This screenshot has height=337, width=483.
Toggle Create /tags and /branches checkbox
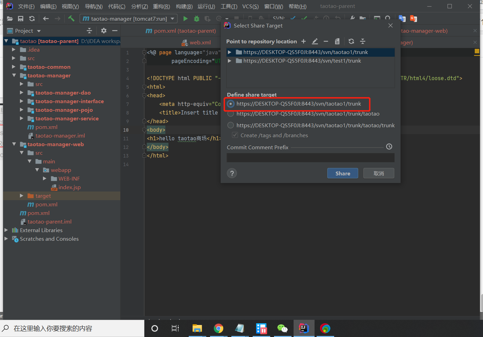235,135
